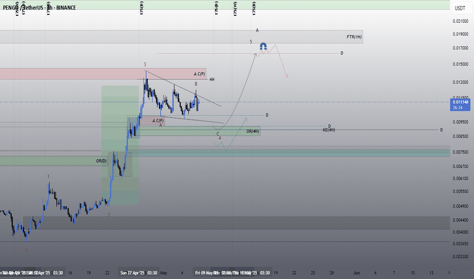
Task: Click the blue magnet icon near wave 5
Action: tap(263, 47)
